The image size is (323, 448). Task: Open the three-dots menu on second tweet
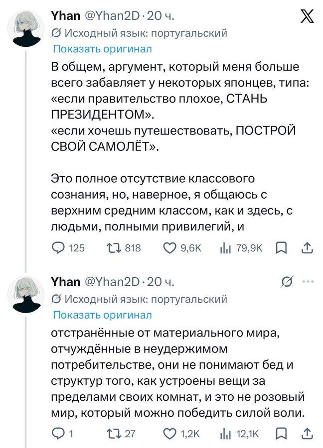[x=308, y=282]
